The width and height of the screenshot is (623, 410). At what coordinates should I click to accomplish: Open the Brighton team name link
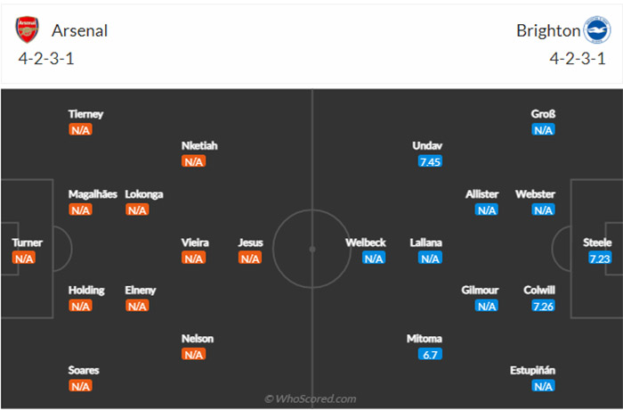(548, 30)
